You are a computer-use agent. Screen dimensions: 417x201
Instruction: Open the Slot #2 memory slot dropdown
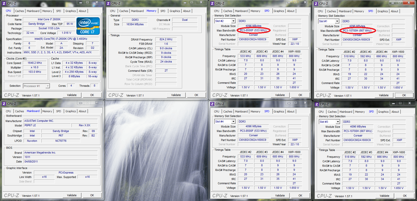233,21
